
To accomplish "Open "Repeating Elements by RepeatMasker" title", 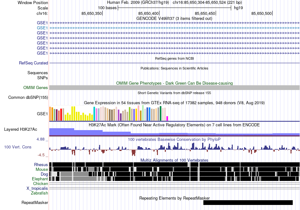I will point(174,198).
